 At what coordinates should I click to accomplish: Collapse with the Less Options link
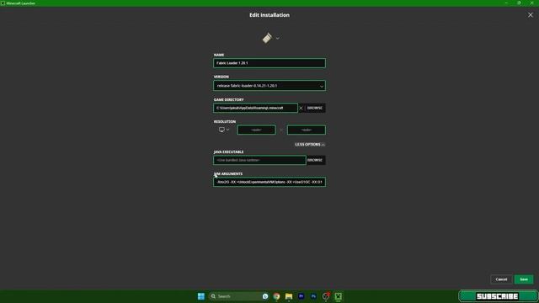pyautogui.click(x=310, y=145)
